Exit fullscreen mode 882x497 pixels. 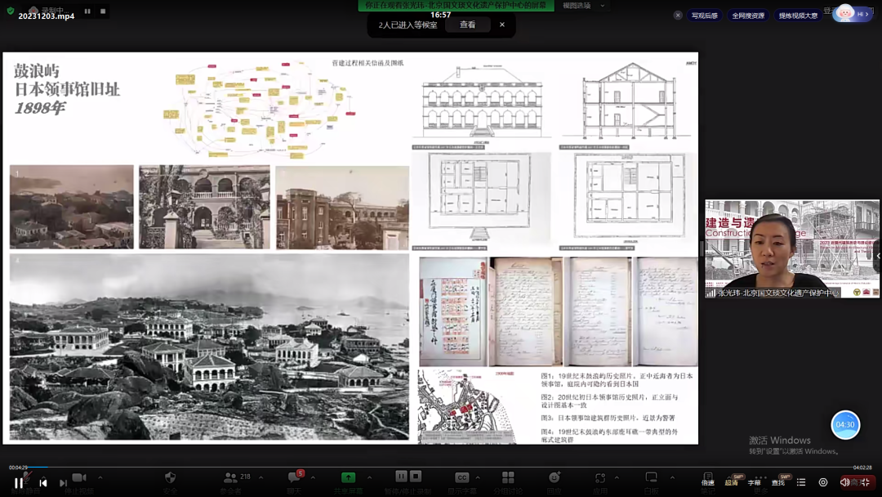click(x=866, y=483)
